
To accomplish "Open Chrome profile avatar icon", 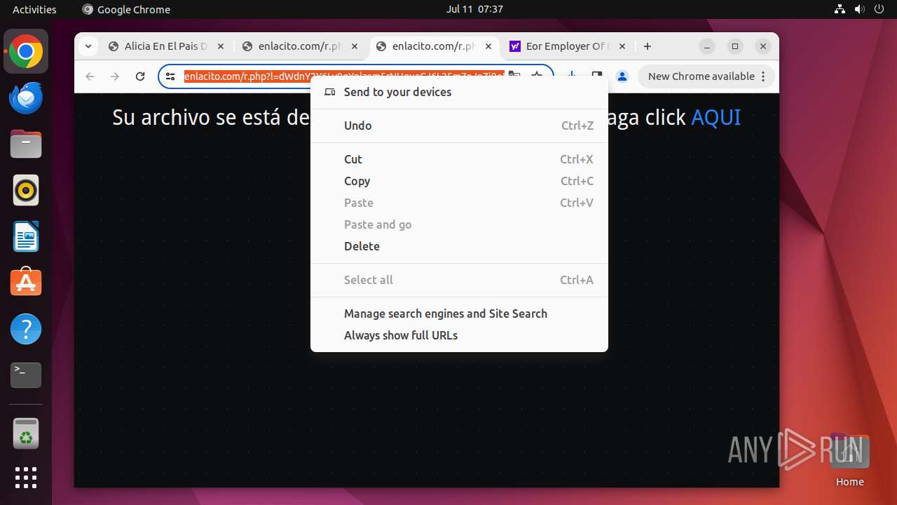I will click(622, 76).
